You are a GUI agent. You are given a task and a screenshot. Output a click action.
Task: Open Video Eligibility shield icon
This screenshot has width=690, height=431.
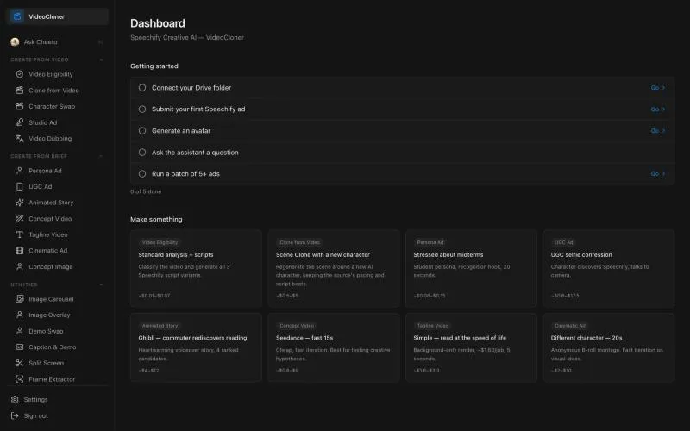tap(19, 74)
